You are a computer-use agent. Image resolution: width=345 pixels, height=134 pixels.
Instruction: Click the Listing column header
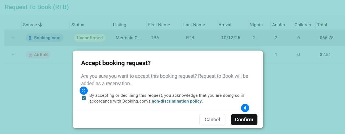pyautogui.click(x=119, y=25)
